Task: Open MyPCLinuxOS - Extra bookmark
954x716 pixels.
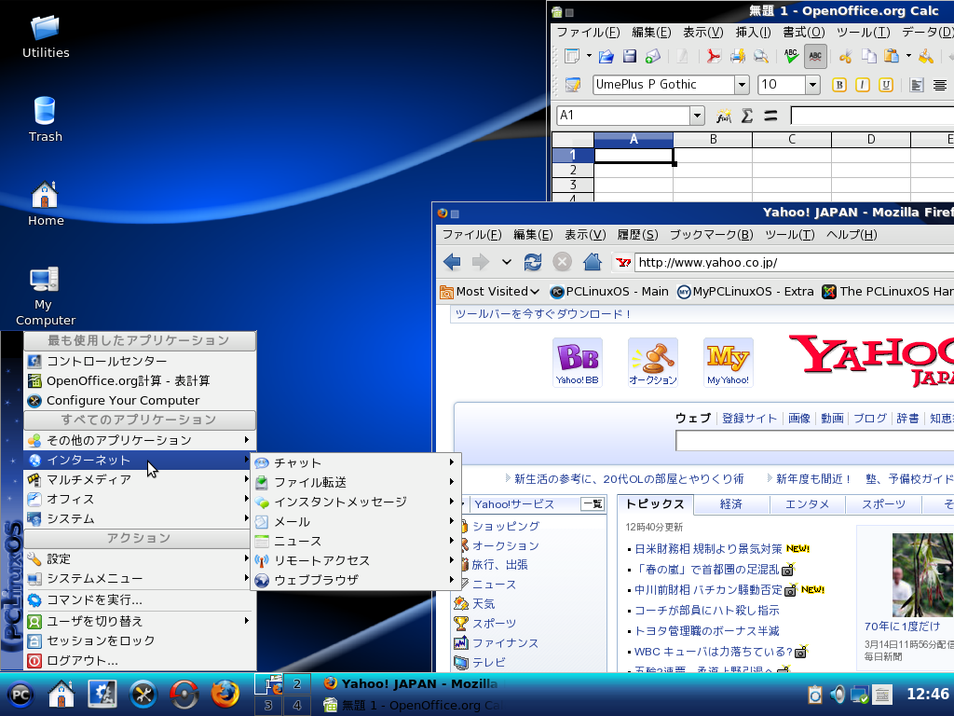Action: pyautogui.click(x=746, y=292)
